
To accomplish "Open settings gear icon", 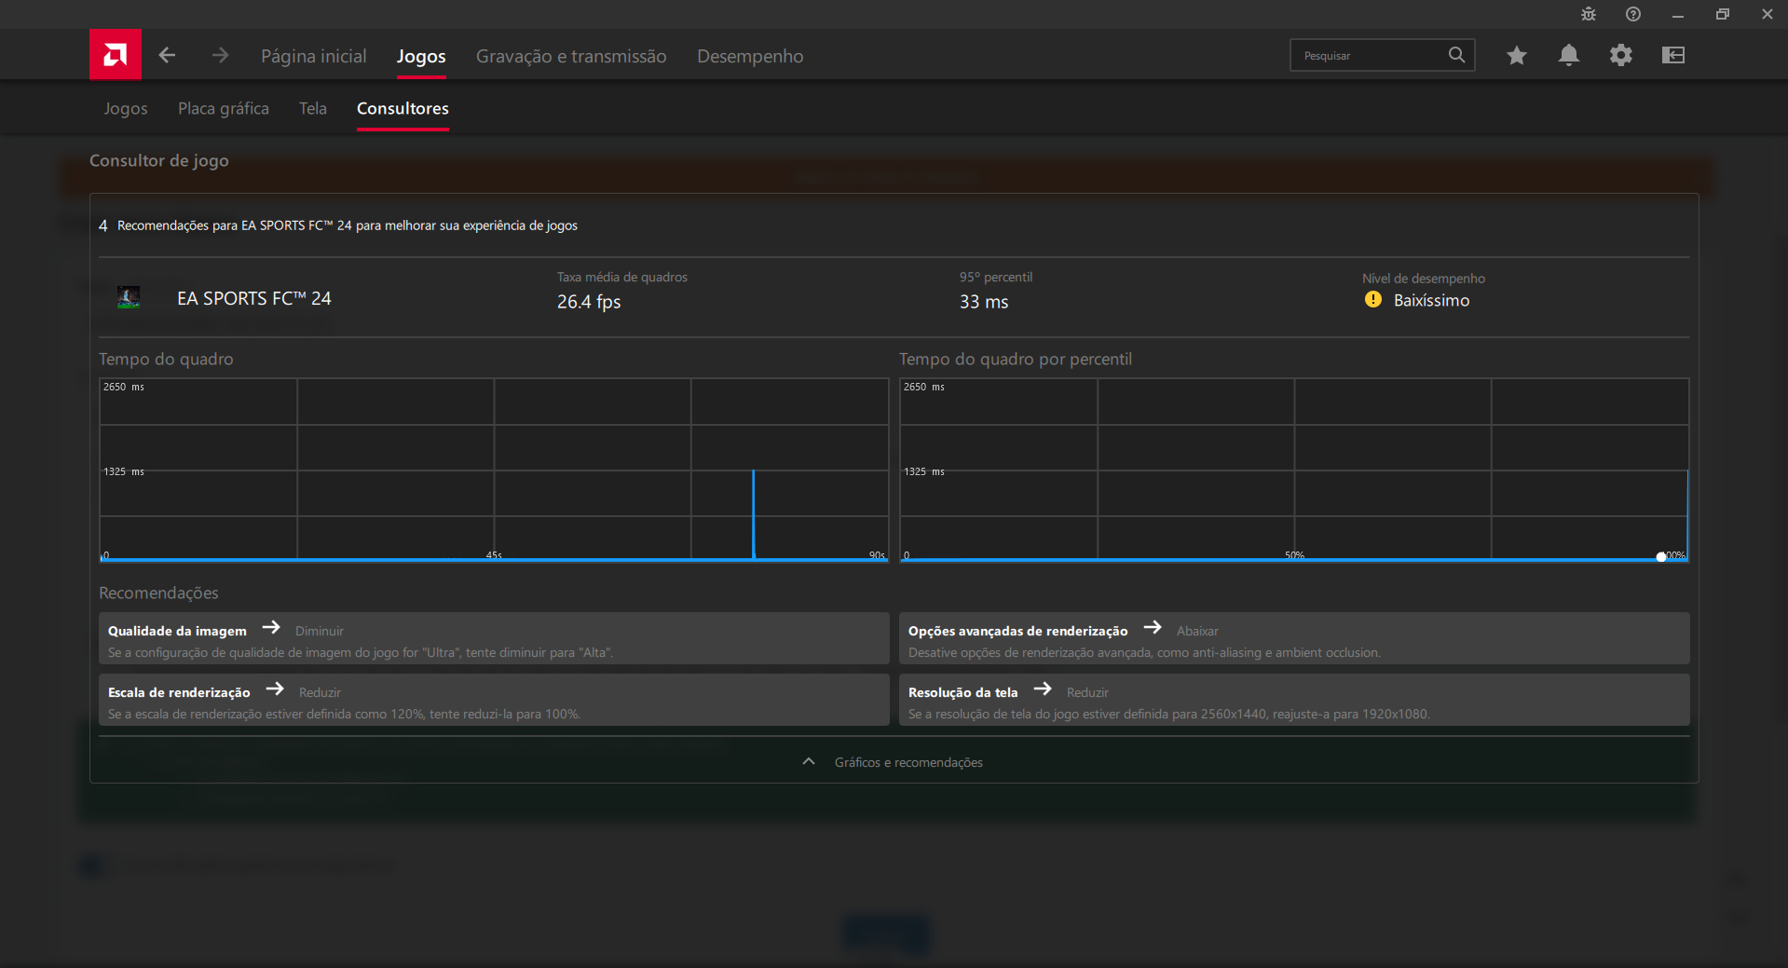I will tap(1621, 56).
